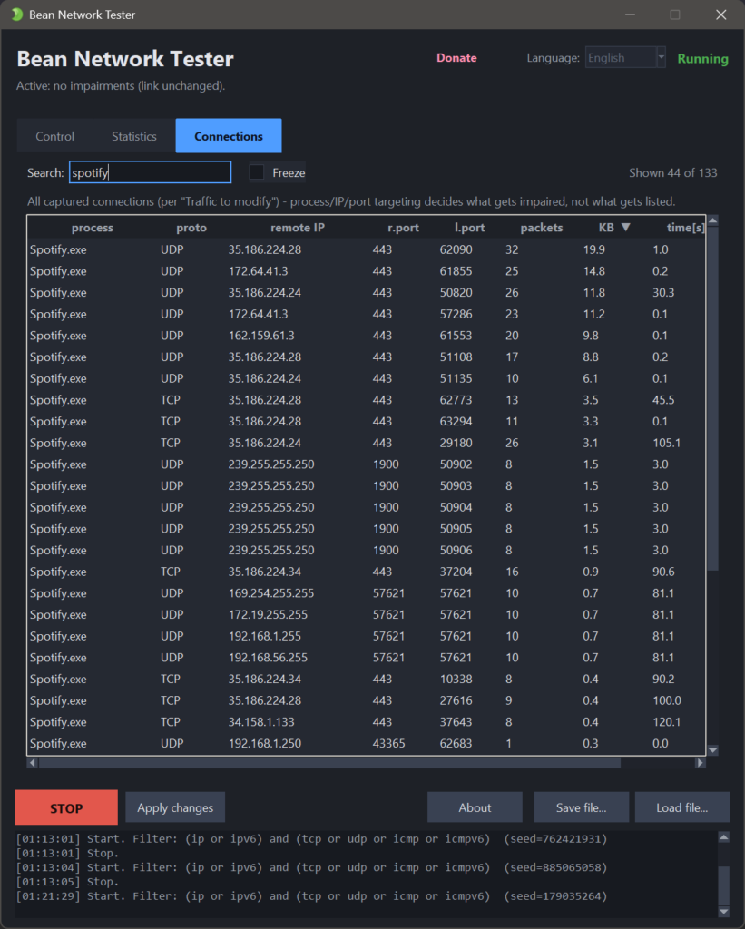
Task: Sort by packets column header
Action: coord(541,228)
